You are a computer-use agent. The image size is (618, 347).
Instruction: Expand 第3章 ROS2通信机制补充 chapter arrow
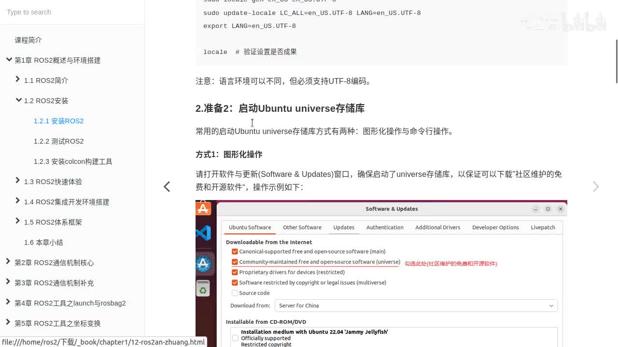pos(8,282)
